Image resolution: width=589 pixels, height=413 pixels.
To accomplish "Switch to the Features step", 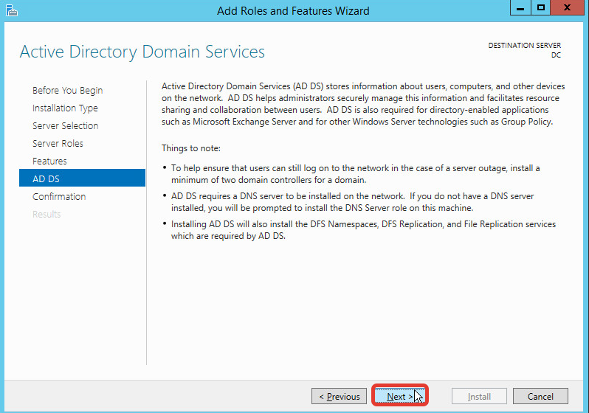I will point(49,162).
